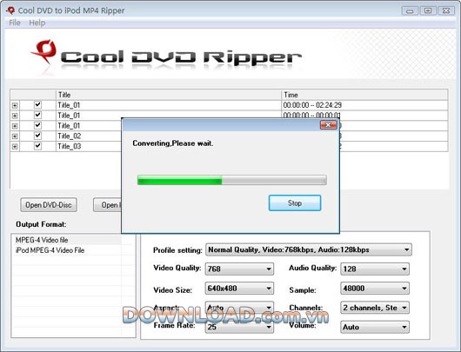Select the Title_02 row text

pos(69,136)
